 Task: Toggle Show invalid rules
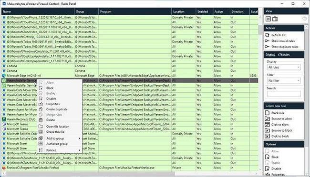[x=280, y=41]
